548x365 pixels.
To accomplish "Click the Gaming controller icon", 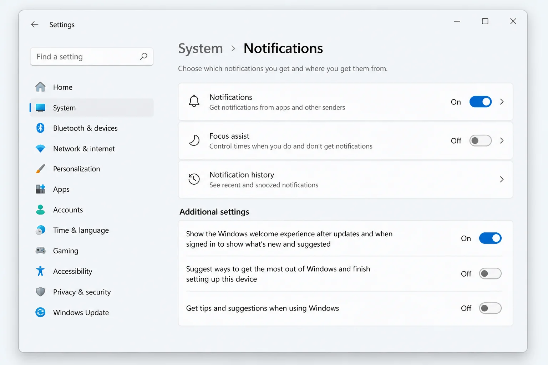I will point(40,251).
